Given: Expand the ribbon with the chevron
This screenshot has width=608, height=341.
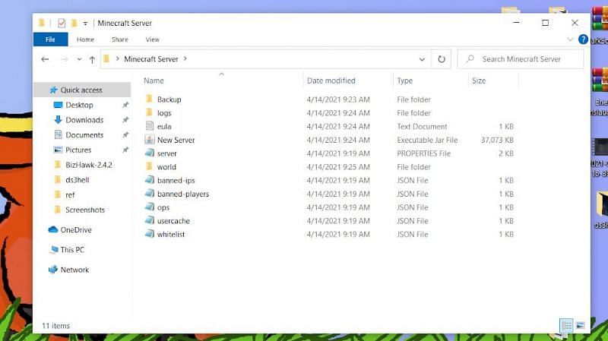Looking at the screenshot, I should coord(571,39).
